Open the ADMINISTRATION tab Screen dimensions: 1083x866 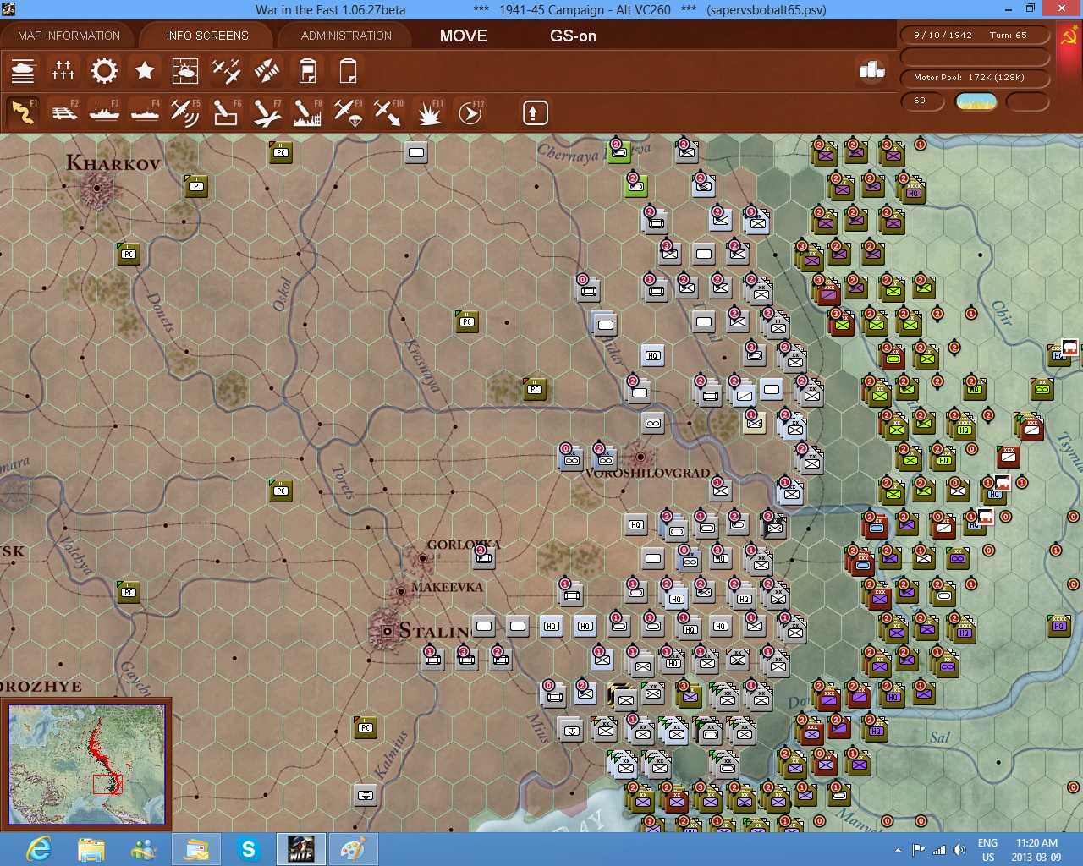pyautogui.click(x=346, y=36)
